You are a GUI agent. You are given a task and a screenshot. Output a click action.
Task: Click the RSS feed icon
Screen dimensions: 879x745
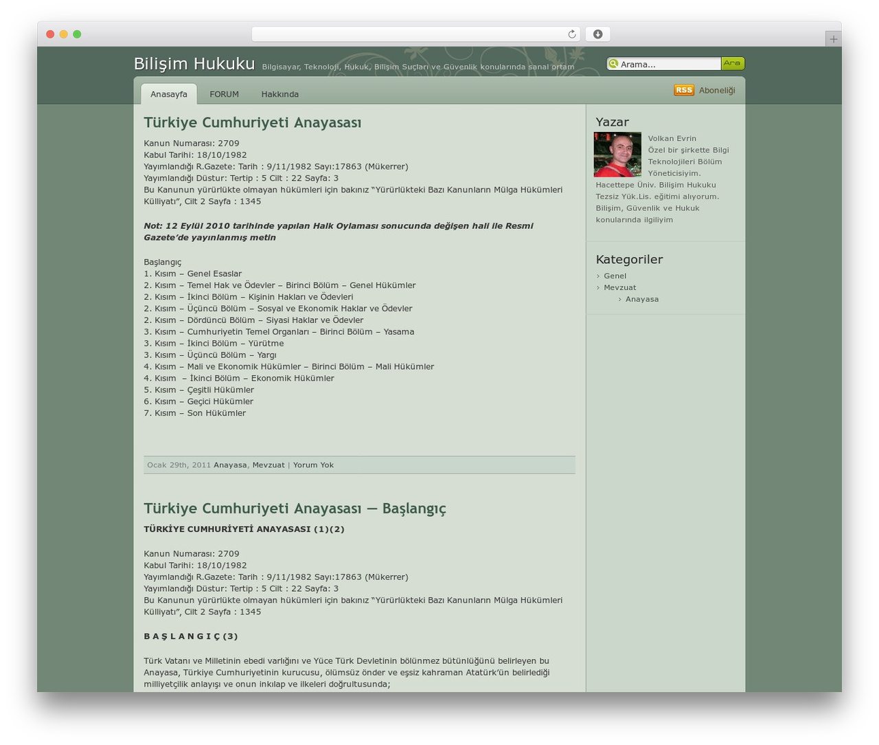[684, 90]
